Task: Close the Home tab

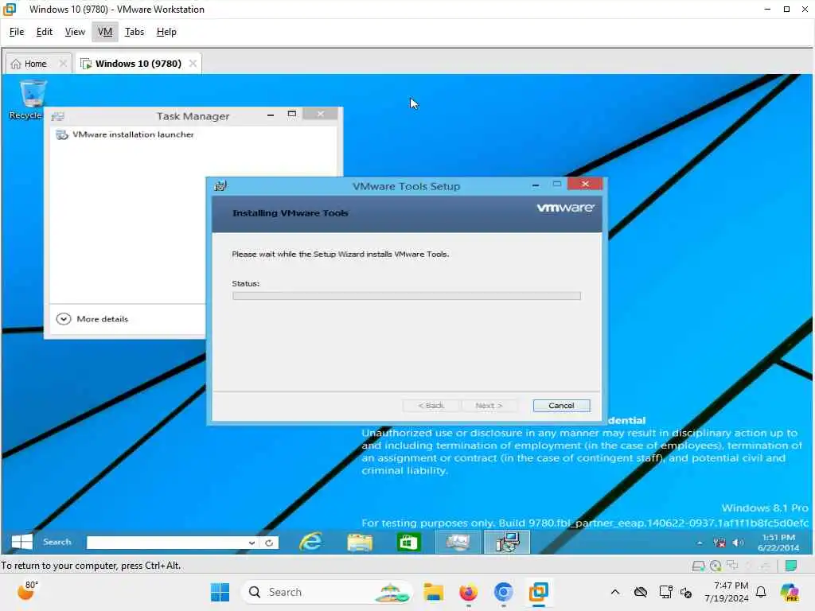Action: tap(63, 64)
